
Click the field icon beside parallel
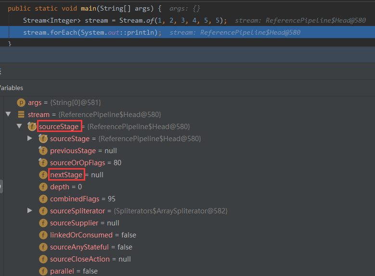[43, 271]
